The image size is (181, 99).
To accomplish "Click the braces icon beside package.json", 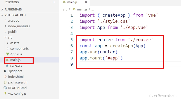I will (x=5, y=82).
